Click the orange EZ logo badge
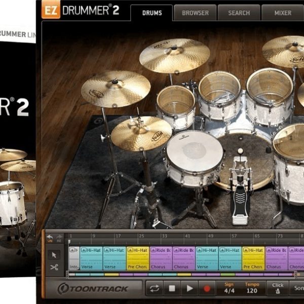The image size is (304, 304). tap(51, 10)
